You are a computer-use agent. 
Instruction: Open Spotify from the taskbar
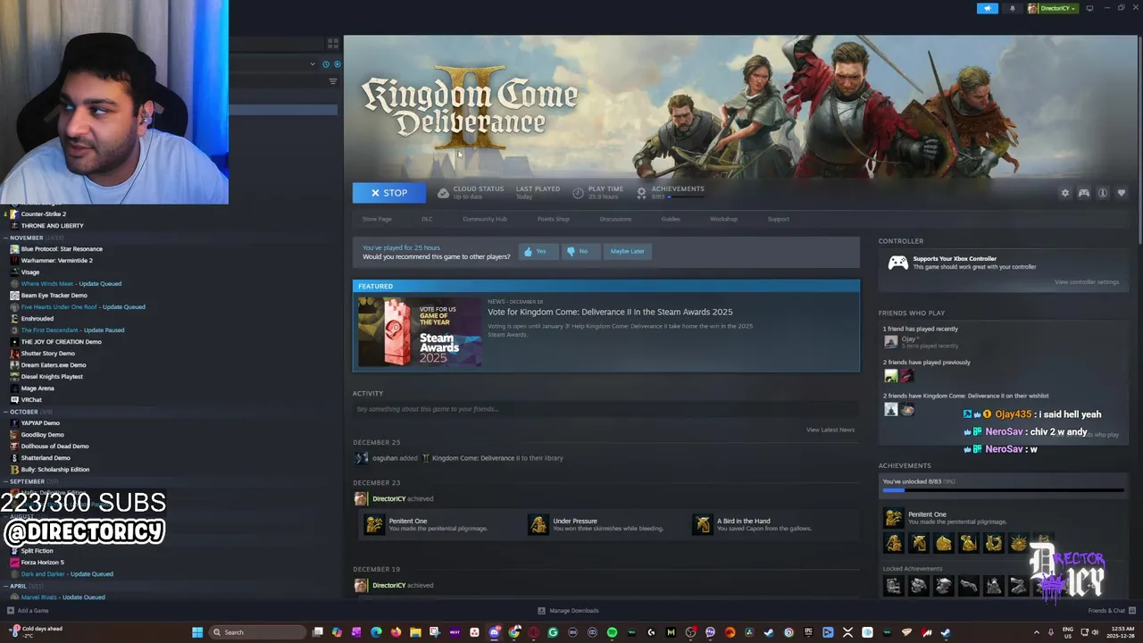point(612,632)
